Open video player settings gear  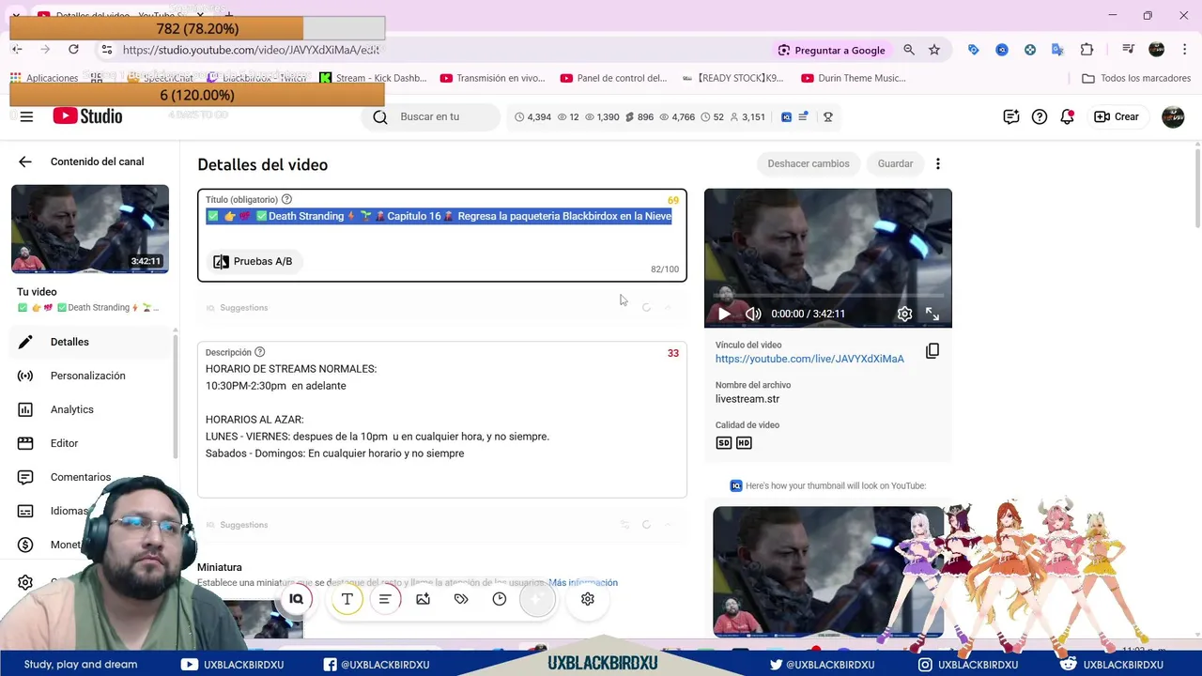pos(904,314)
